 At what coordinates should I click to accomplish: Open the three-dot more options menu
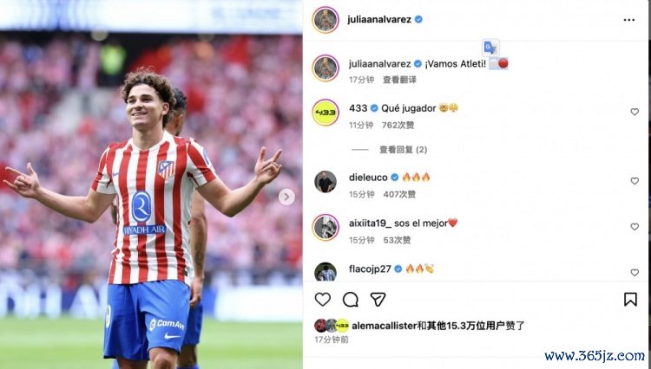pyautogui.click(x=629, y=20)
